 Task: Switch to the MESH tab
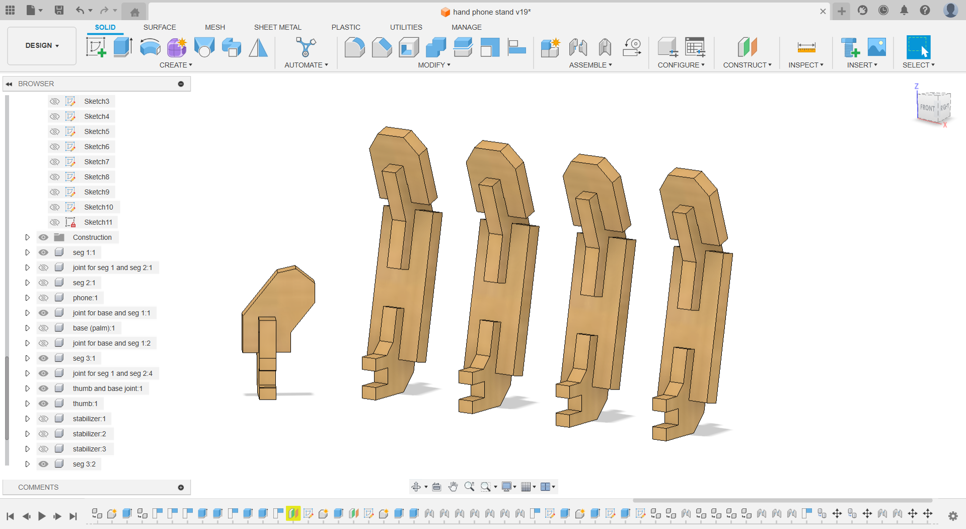pos(215,27)
